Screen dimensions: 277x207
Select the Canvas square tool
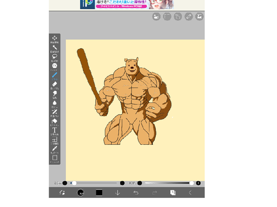55,158
